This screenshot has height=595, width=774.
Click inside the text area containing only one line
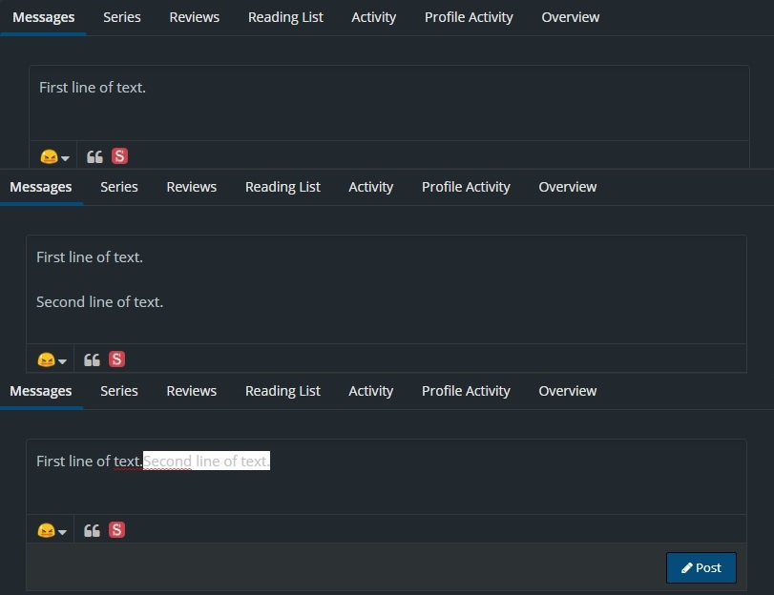coord(382,110)
